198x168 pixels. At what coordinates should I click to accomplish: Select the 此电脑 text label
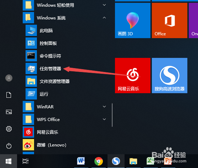[x=46, y=30]
